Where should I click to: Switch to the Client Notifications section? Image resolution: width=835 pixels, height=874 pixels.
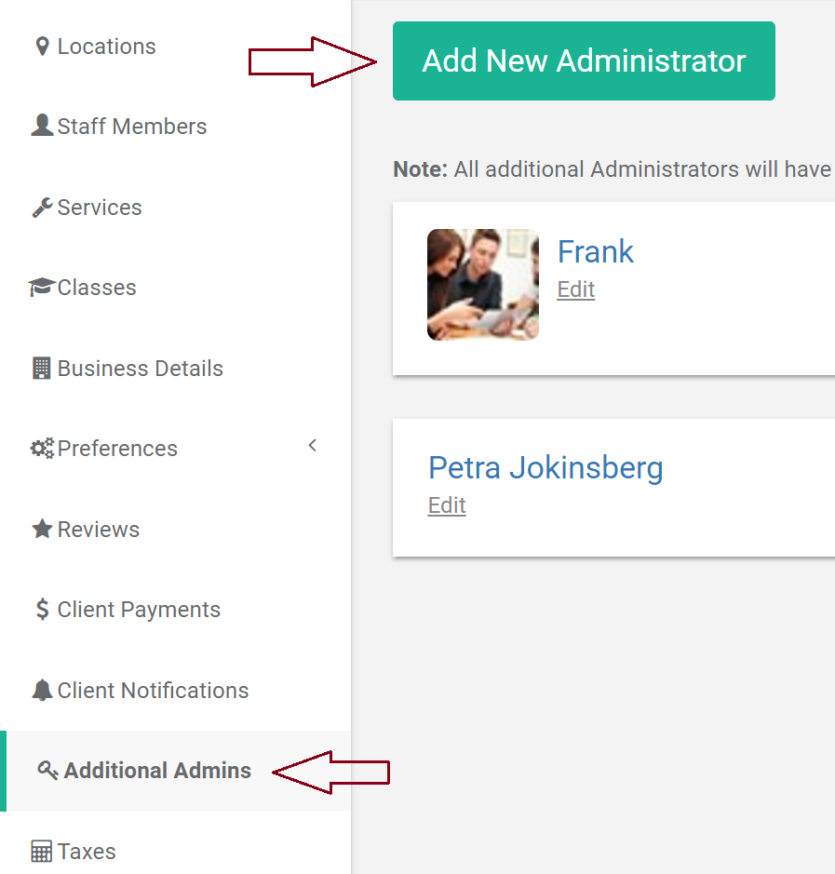(x=152, y=689)
